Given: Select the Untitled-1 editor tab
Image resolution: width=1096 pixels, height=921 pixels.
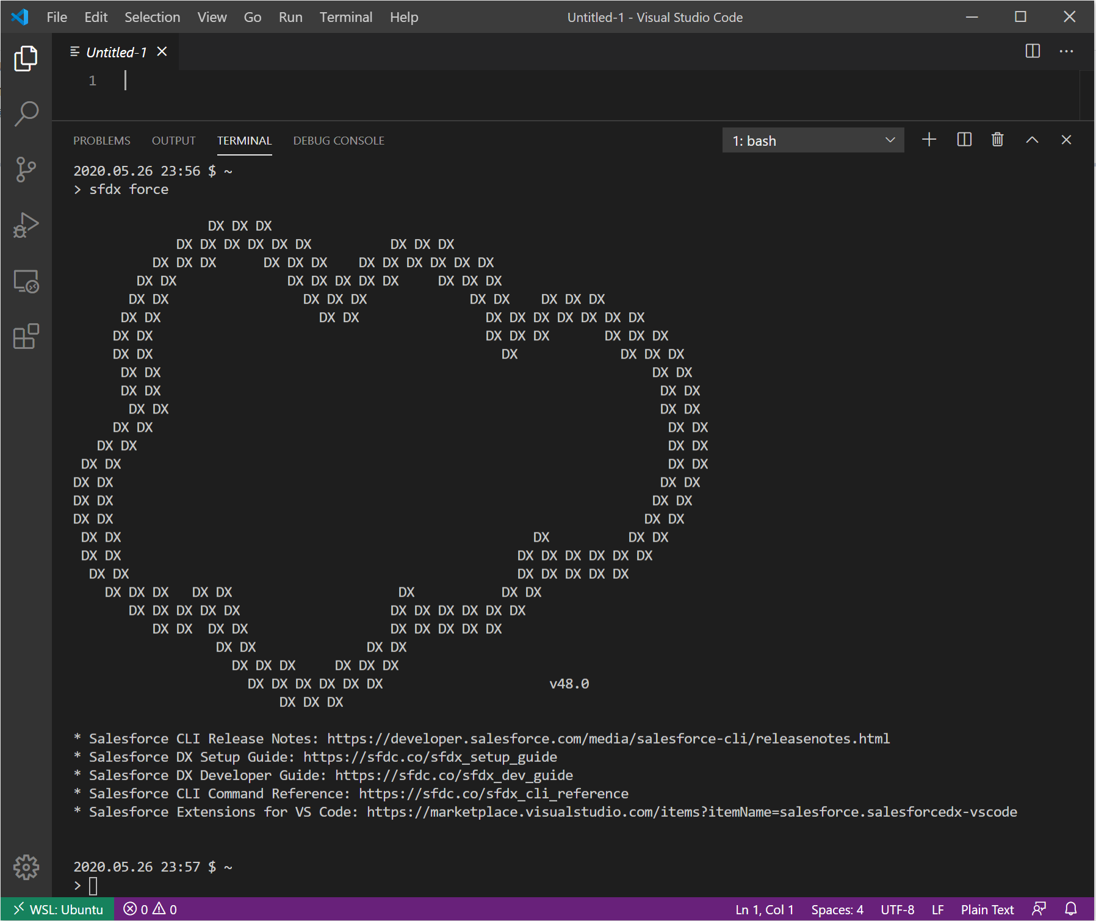Looking at the screenshot, I should pos(116,52).
